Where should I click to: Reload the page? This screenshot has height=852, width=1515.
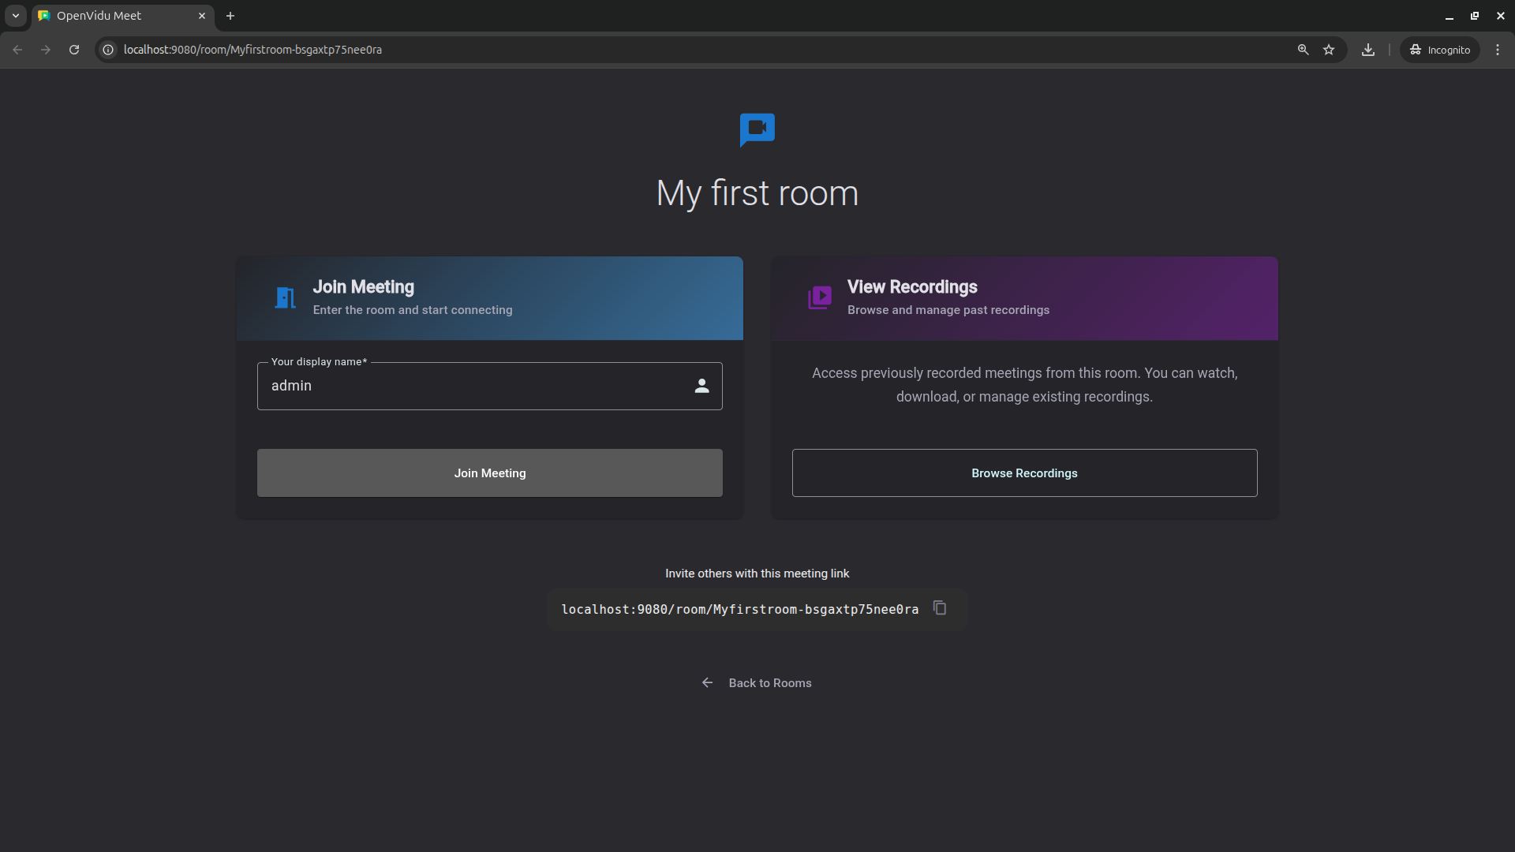click(x=74, y=50)
